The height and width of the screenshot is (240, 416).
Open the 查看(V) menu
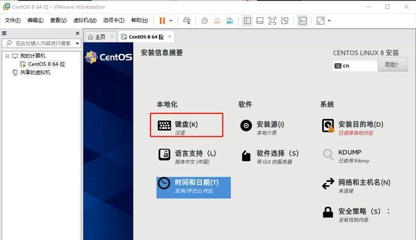[x=58, y=20]
